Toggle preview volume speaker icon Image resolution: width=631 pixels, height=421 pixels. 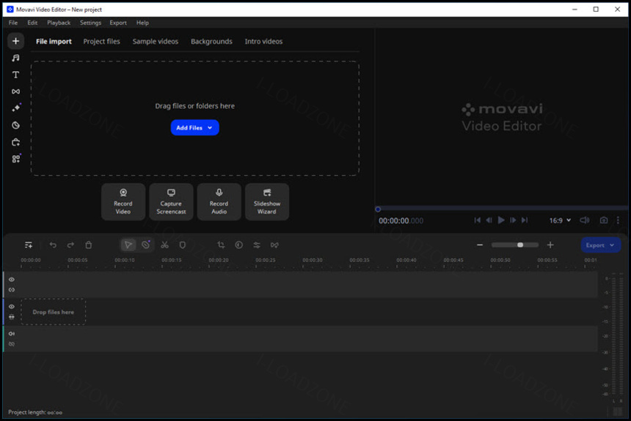point(584,220)
